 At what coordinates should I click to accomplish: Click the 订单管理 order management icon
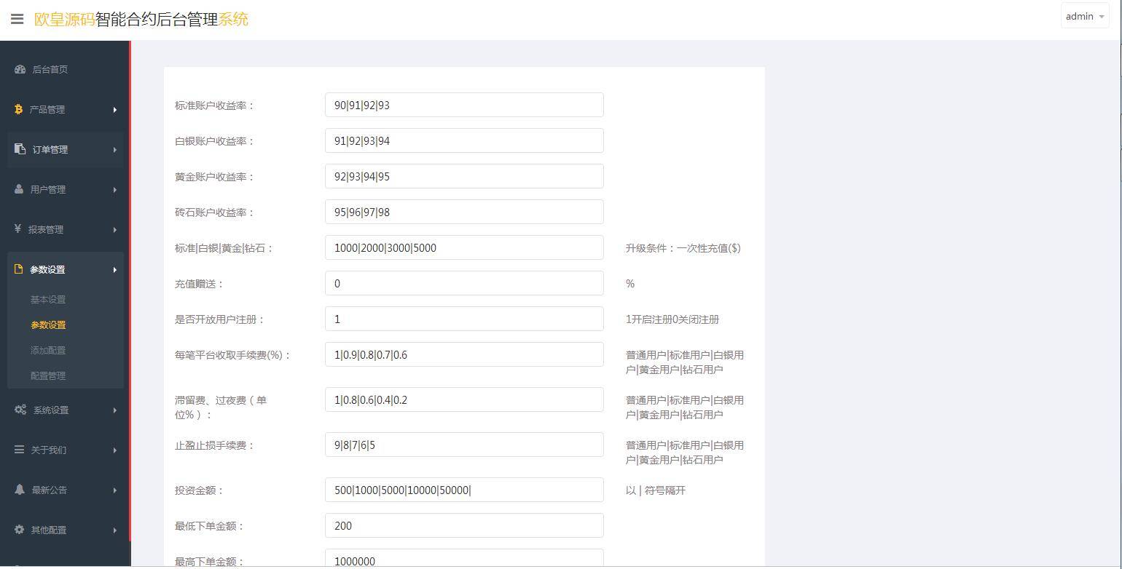pos(17,149)
